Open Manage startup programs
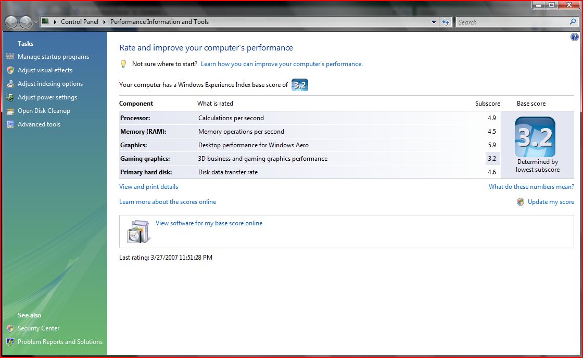Viewport: 583px width, 358px height. coord(53,57)
